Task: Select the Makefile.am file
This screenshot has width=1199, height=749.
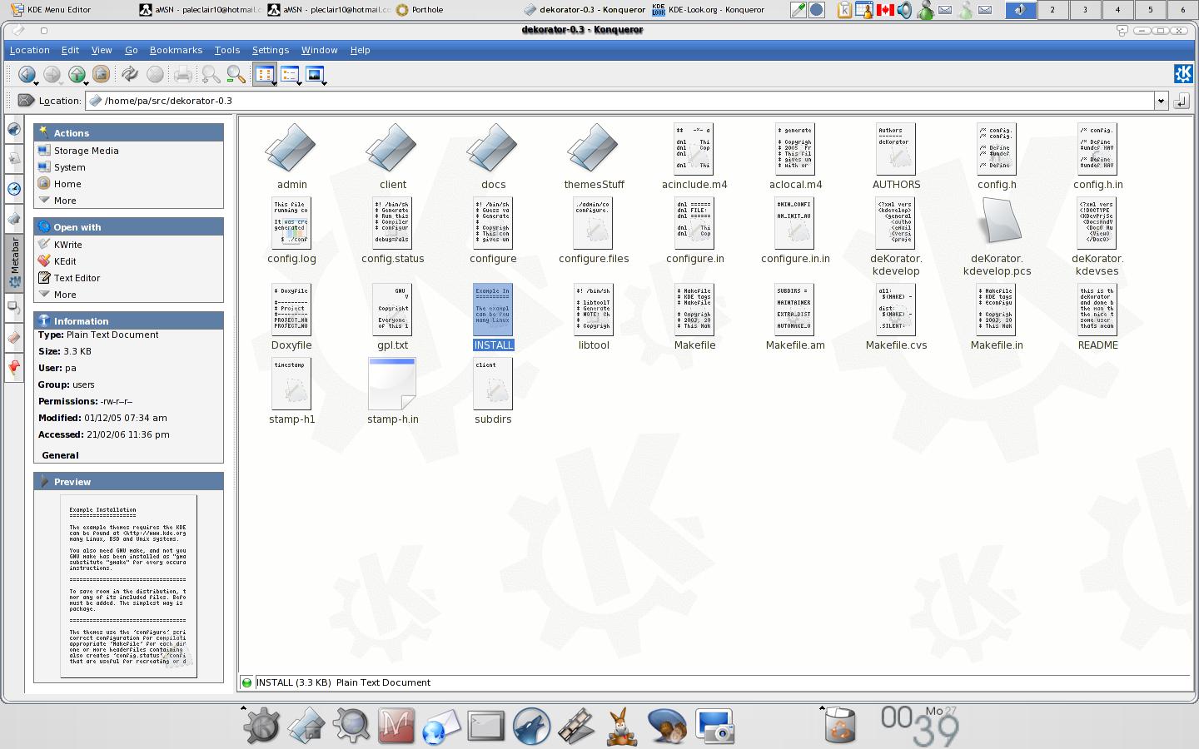Action: coord(795,317)
